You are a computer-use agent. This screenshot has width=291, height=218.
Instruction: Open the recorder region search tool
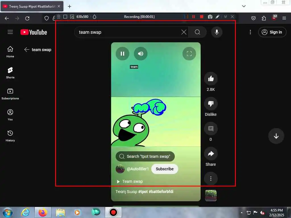(72, 17)
